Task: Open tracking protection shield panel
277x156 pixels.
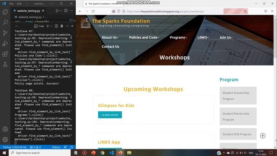Action: point(119,11)
